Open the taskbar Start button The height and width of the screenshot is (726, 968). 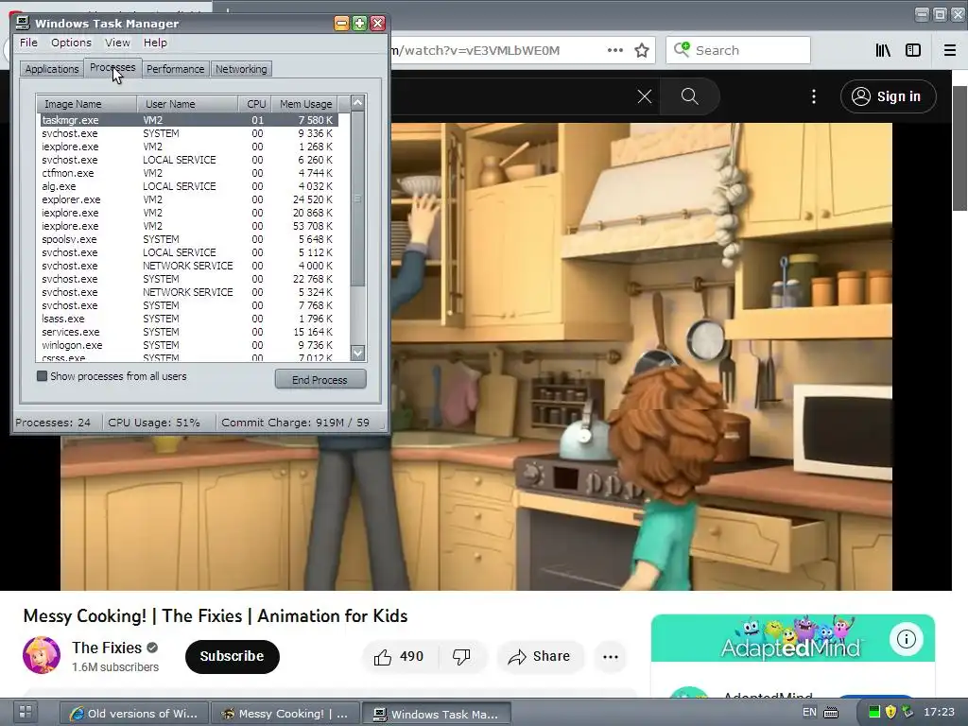click(x=25, y=712)
